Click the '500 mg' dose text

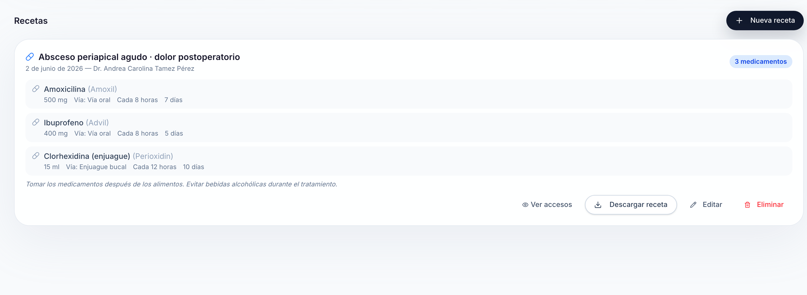(56, 100)
